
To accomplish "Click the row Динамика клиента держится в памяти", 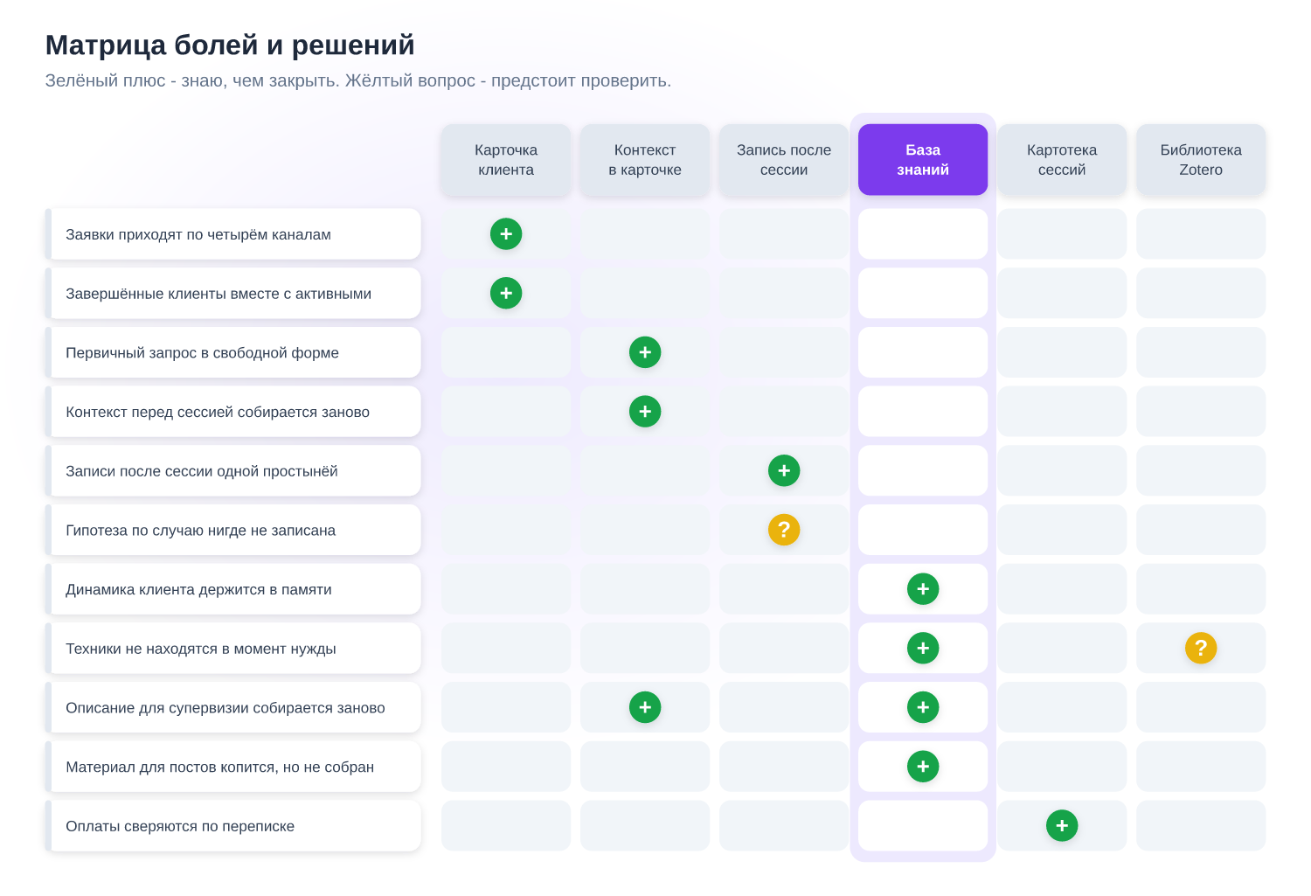I will coord(233,589).
